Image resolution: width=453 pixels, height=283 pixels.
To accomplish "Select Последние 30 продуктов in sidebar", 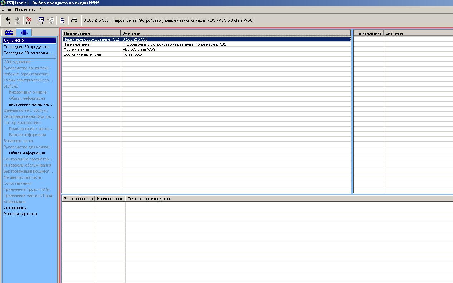I will click(x=26, y=47).
